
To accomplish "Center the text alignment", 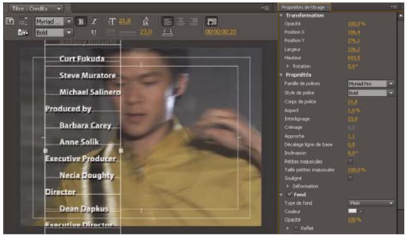I will tap(180, 21).
